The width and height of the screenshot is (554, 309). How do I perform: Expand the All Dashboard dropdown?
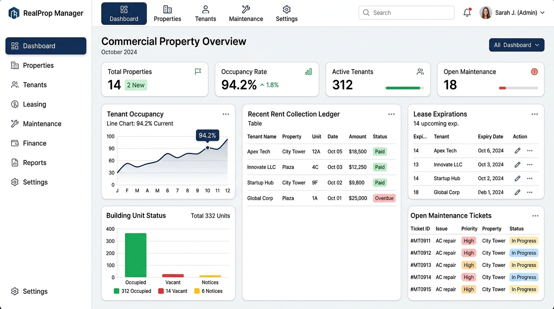tap(517, 45)
